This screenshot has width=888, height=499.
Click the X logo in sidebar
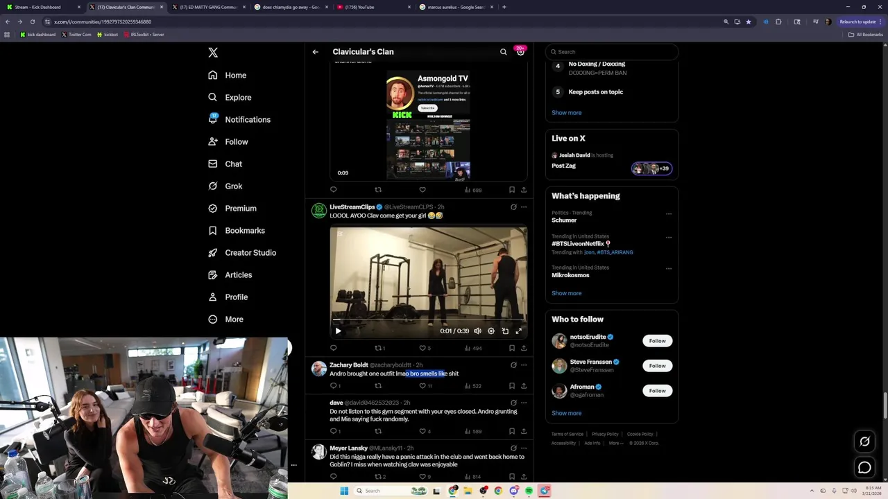tap(213, 53)
